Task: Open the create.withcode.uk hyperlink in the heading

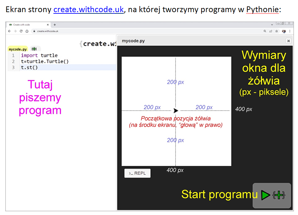Action: click(x=89, y=10)
